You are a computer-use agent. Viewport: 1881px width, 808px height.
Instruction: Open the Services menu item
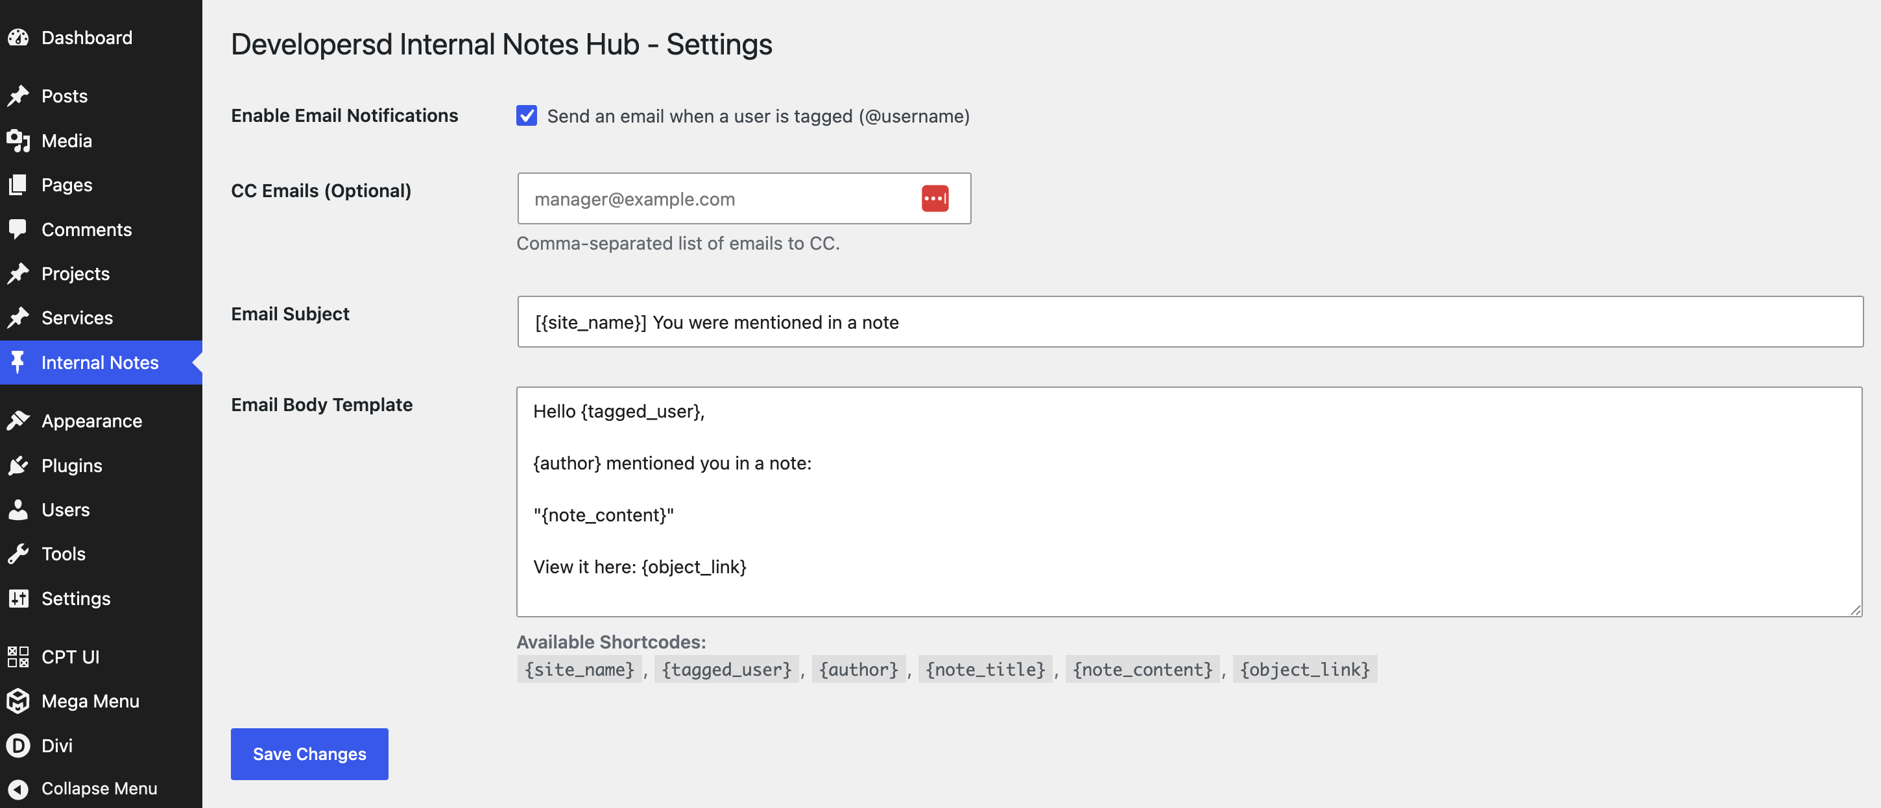(x=101, y=318)
